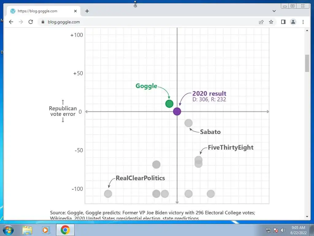Close the blog.goggle.com tab
Viewport: 314px width, 236px height.
(75, 11)
